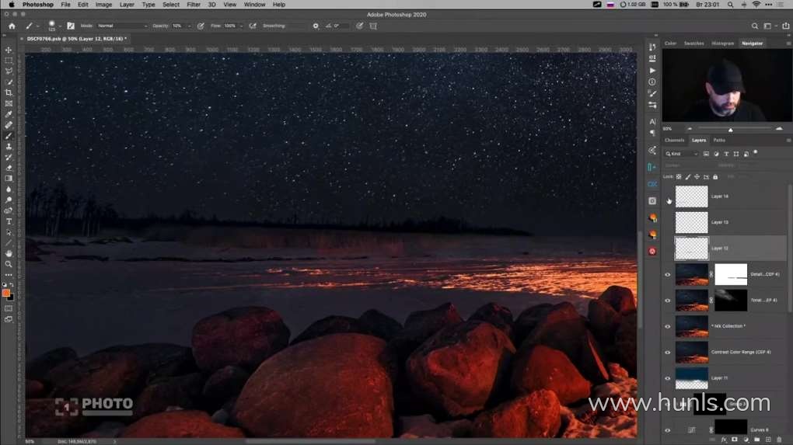This screenshot has height=445, width=793.
Task: Open the Info panel icon
Action: point(652,82)
